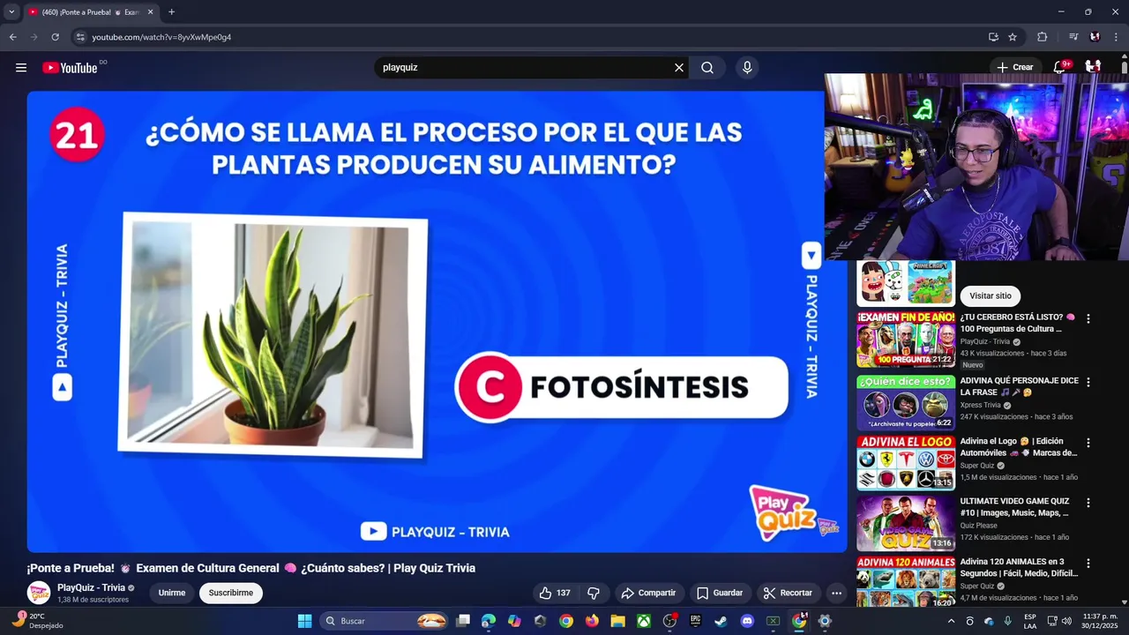Open the taskbar clock showing 11:37 p. m.
The height and width of the screenshot is (635, 1129).
(x=1100, y=621)
